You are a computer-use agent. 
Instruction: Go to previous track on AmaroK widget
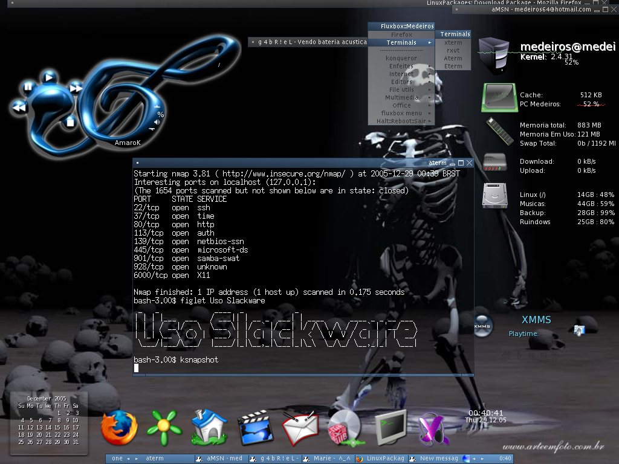(18, 108)
